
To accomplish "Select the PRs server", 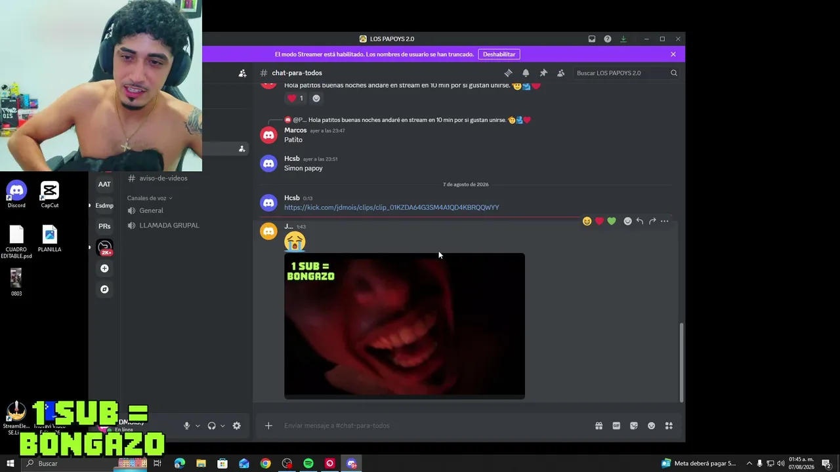I will click(104, 226).
